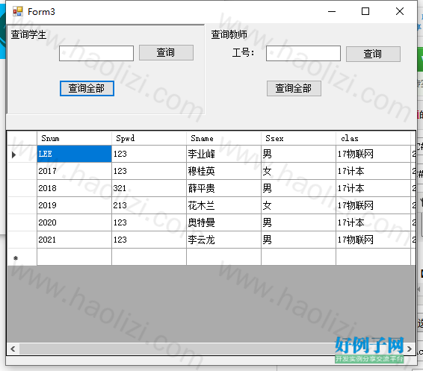
Task: Select clas cell in 李业峰 row
Action: pyautogui.click(x=373, y=154)
